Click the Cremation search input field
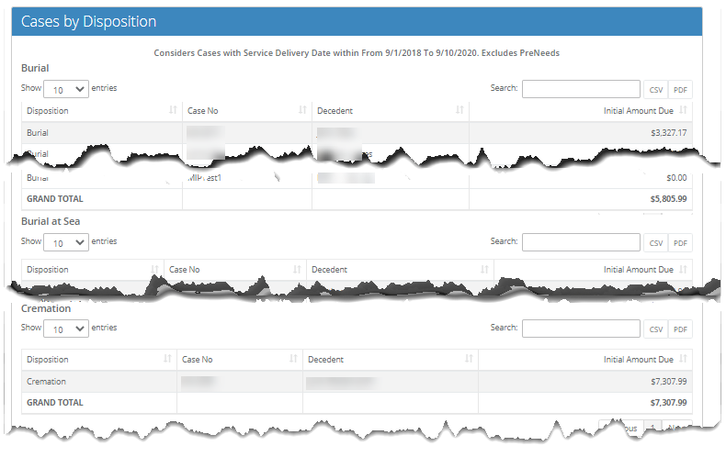Image resolution: width=726 pixels, height=457 pixels. 581,329
